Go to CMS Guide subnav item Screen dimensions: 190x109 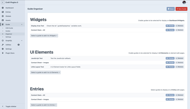(9, 28)
